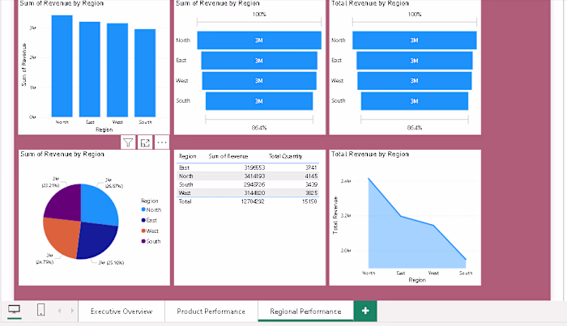Open the Executive Overview tab

122,311
